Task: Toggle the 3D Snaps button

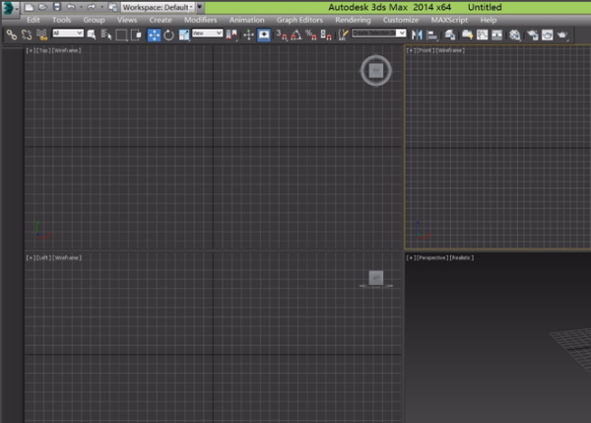Action: coord(282,35)
